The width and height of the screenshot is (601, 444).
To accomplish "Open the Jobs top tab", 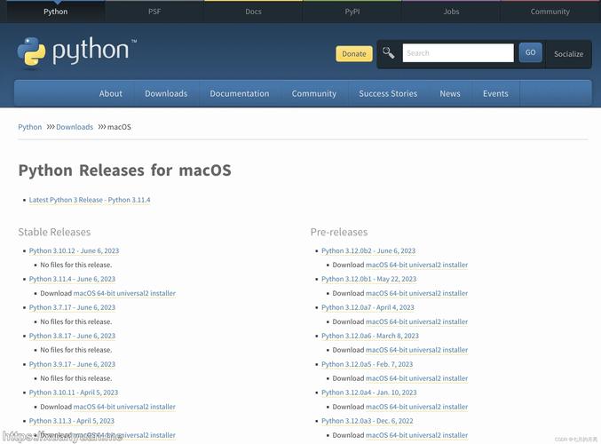I will pyautogui.click(x=451, y=12).
